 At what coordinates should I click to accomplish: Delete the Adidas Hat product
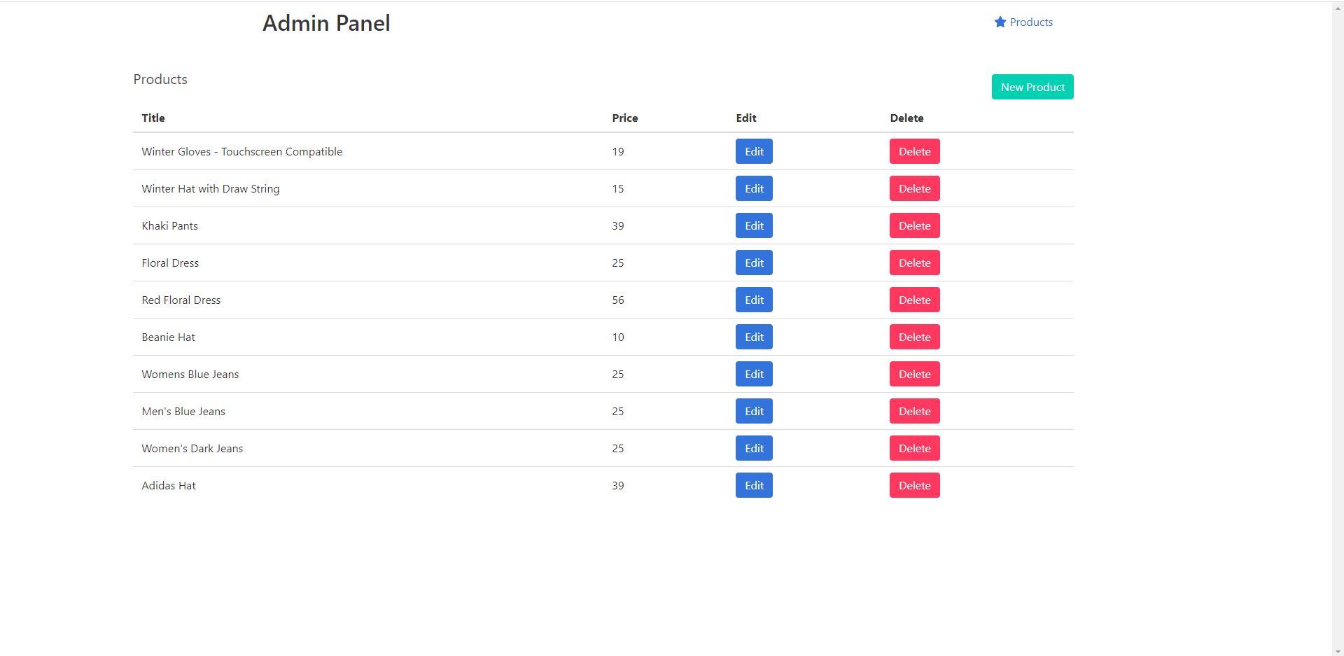pos(914,485)
